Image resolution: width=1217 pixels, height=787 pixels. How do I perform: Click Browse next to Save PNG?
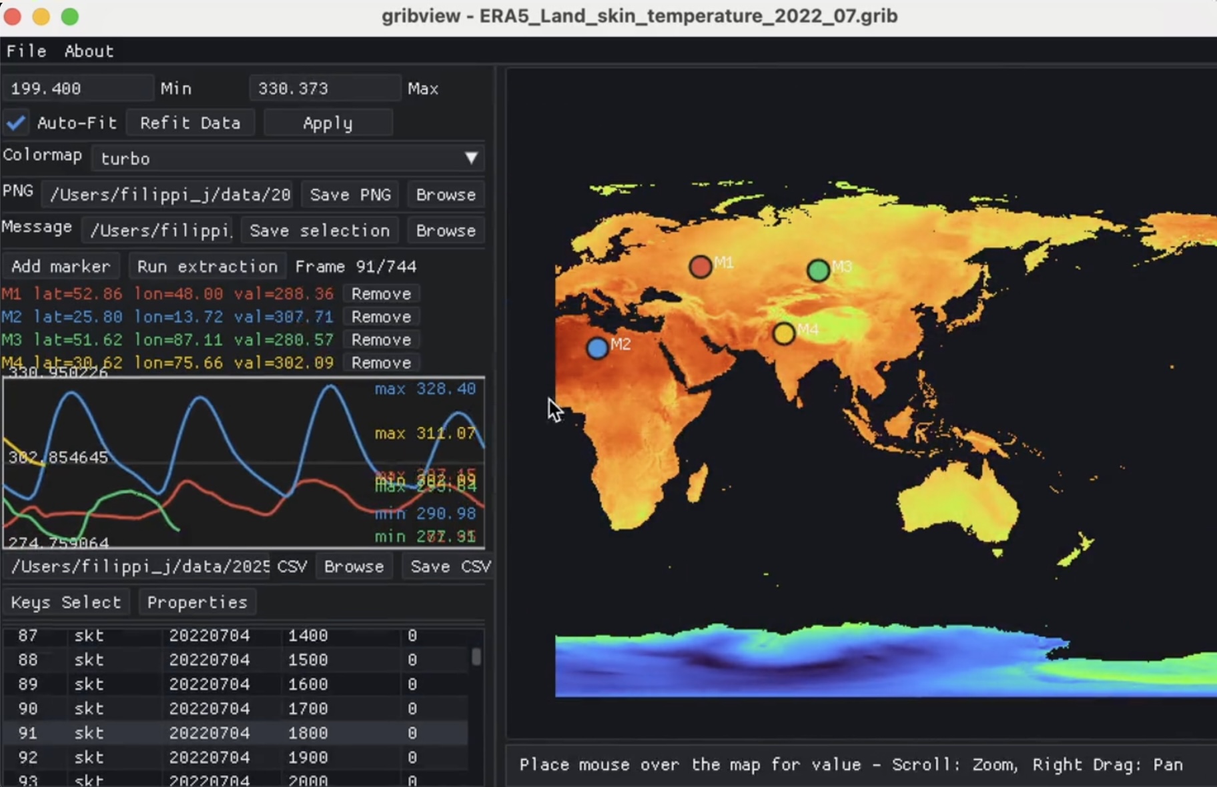(x=446, y=194)
